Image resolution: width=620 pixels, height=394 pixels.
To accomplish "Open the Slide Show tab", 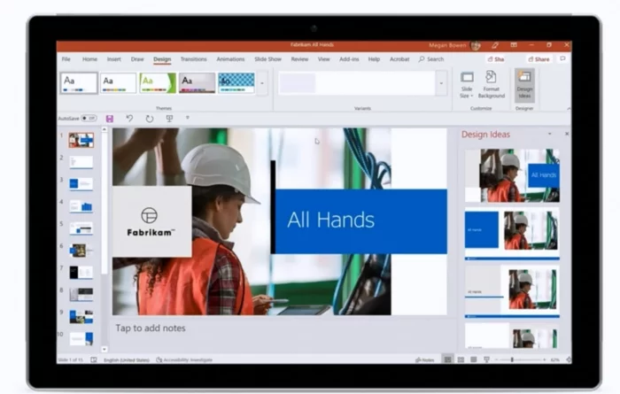I will click(267, 59).
